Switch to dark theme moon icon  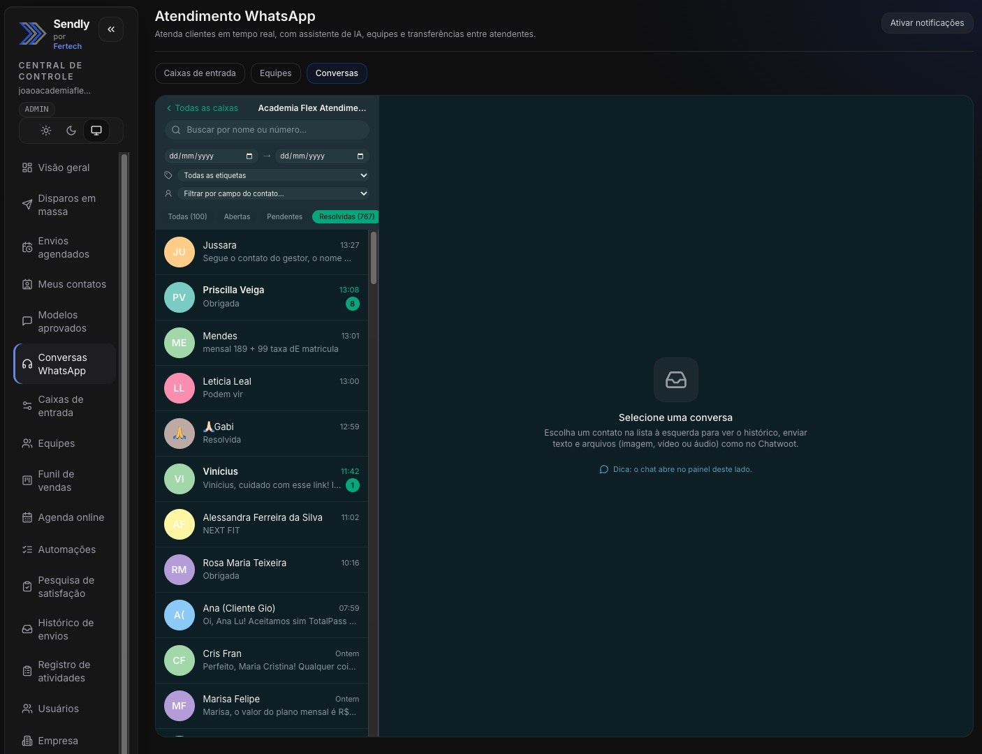[x=71, y=131]
